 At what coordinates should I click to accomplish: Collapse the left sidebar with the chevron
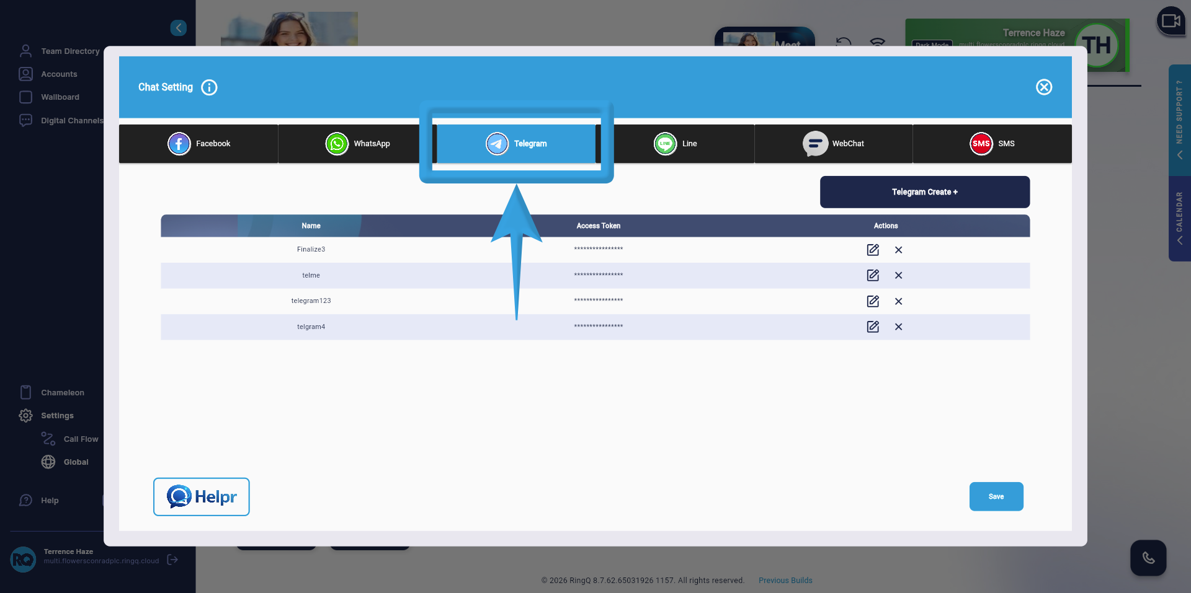pyautogui.click(x=179, y=28)
